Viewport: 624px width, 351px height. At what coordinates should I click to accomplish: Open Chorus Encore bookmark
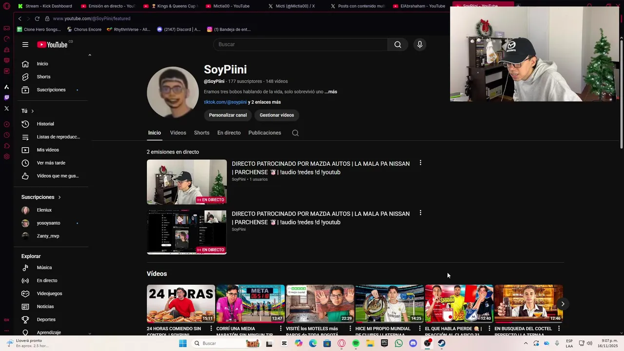(x=84, y=29)
